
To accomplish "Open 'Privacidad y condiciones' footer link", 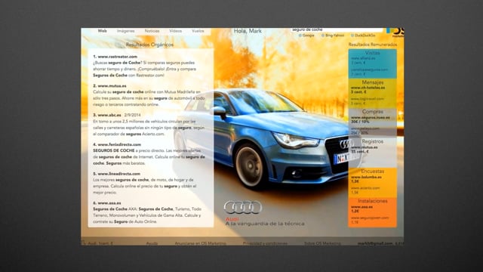I will tap(265, 243).
